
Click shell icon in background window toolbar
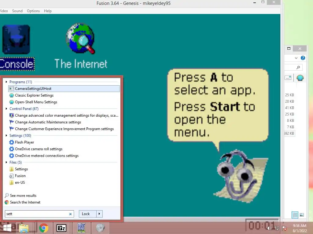300,78
